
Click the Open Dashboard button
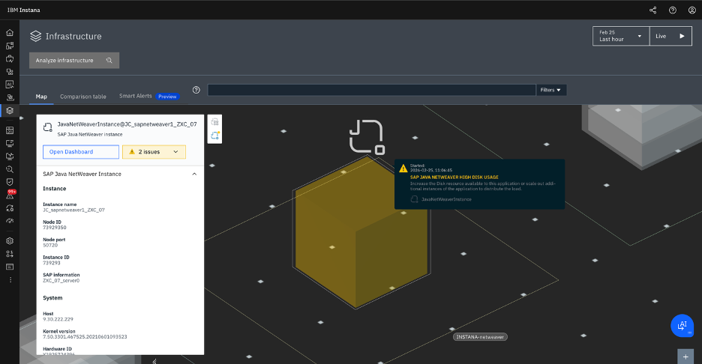(81, 152)
